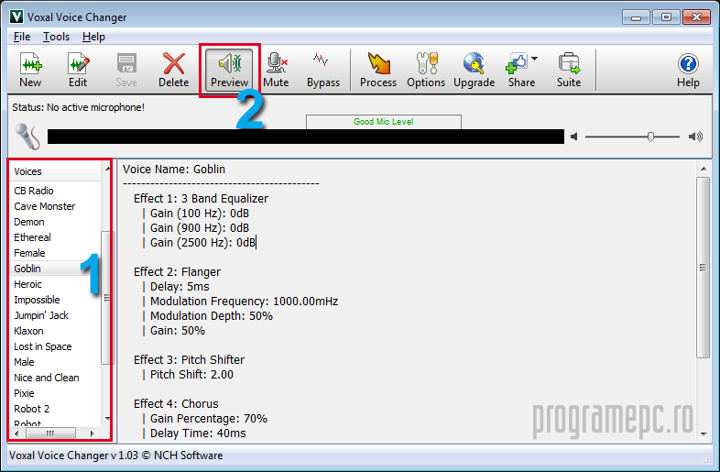720x472 pixels.
Task: Select the Klaxon voice
Action: coord(55,332)
